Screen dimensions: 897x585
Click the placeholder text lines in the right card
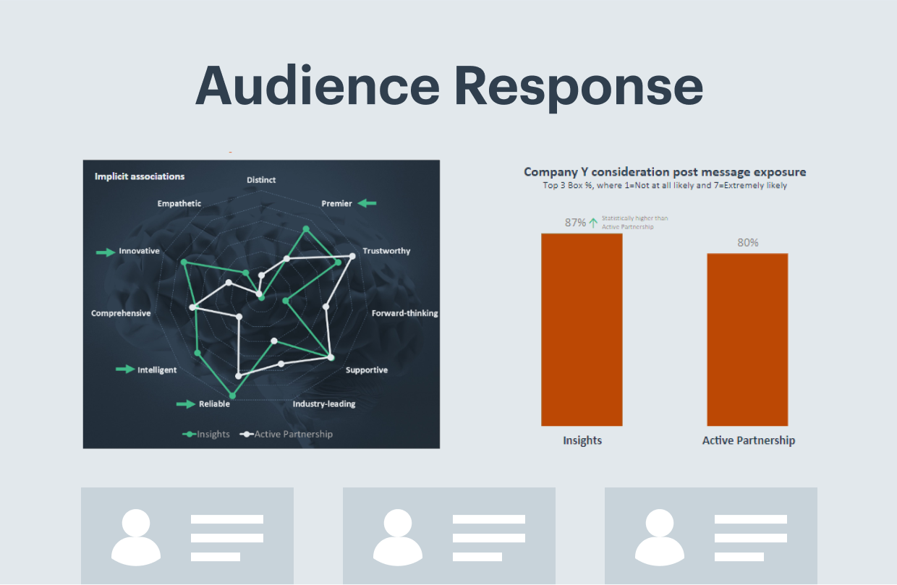(x=751, y=538)
